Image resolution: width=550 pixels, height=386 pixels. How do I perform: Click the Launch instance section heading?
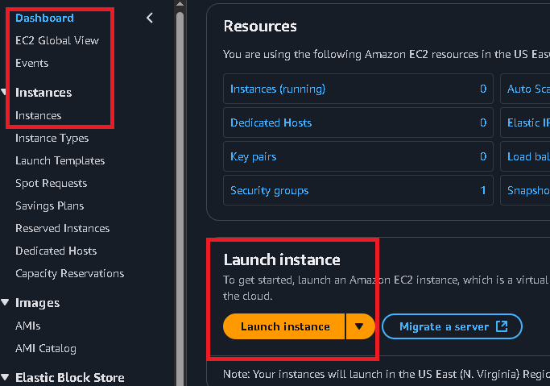[x=282, y=259]
